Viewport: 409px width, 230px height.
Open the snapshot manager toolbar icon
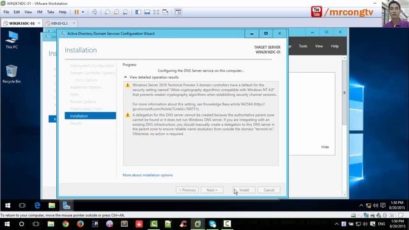click(x=125, y=12)
